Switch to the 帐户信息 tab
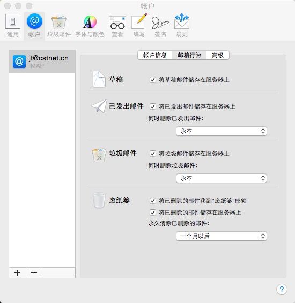 pyautogui.click(x=154, y=55)
